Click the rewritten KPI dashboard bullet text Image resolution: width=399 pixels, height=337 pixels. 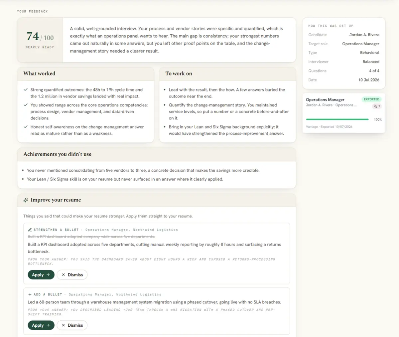[154, 248]
